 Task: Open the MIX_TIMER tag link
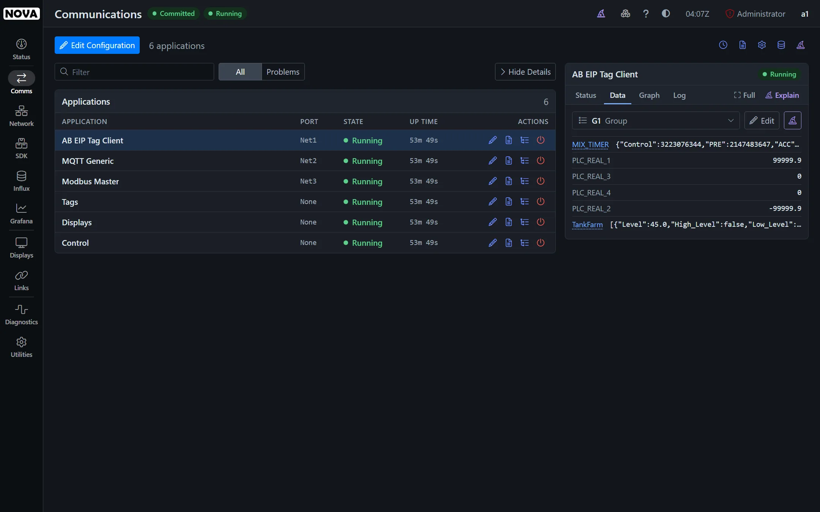tap(590, 144)
